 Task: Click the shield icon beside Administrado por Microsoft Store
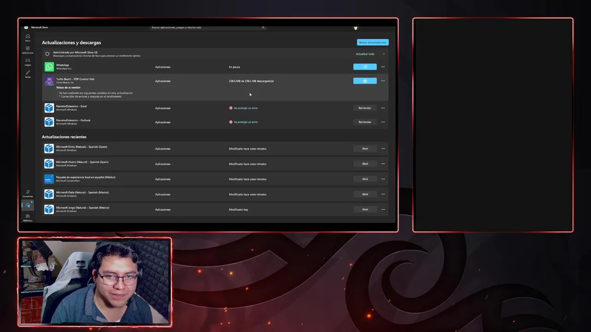coord(47,54)
